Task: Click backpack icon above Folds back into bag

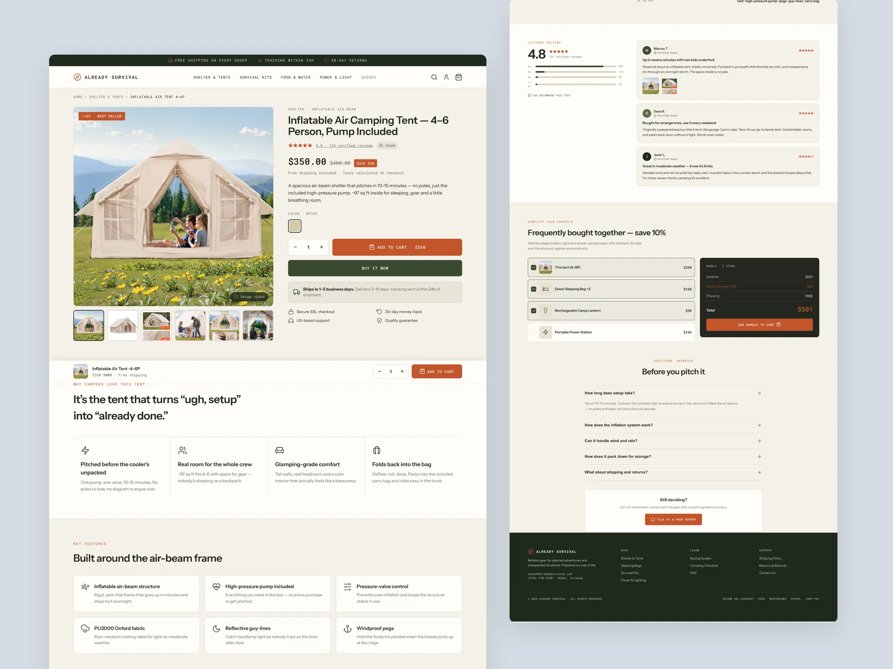Action: [x=377, y=450]
